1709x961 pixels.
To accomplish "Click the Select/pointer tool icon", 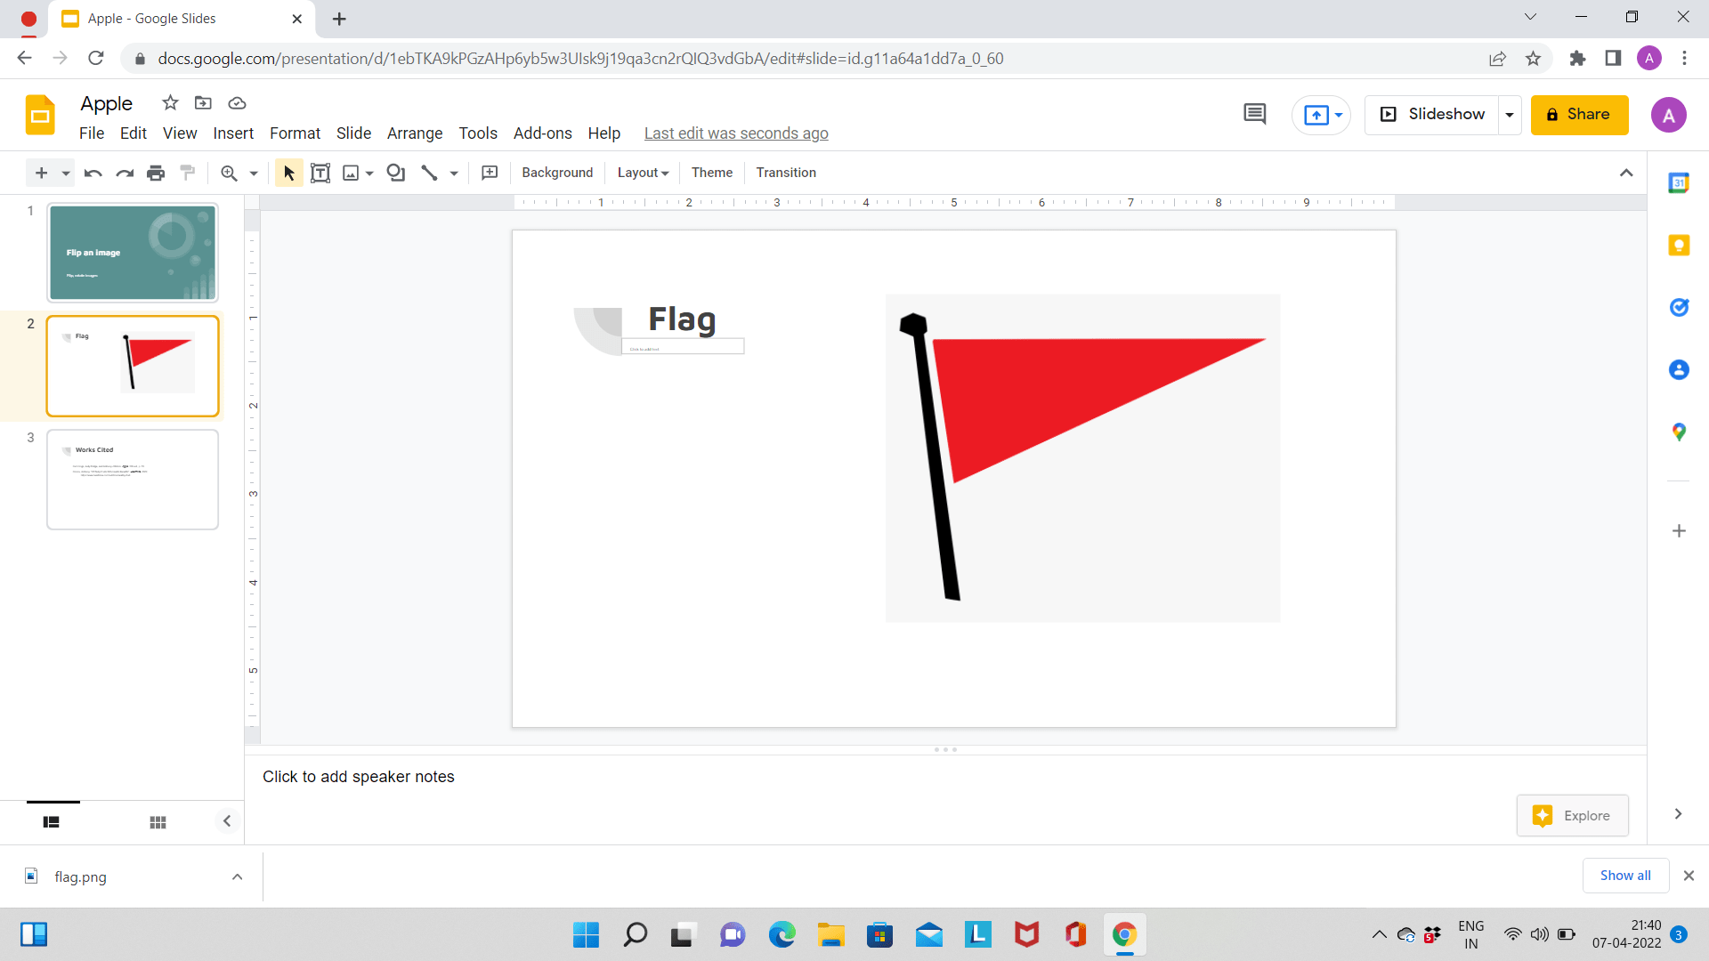I will tap(288, 173).
